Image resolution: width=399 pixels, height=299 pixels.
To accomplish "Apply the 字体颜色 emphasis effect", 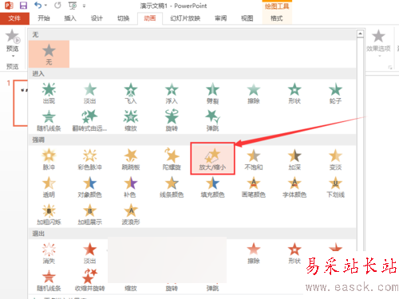I will tap(294, 187).
